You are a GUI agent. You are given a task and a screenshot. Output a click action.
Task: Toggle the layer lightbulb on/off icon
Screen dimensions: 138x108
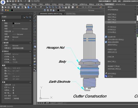pyautogui.click(x=6, y=10)
